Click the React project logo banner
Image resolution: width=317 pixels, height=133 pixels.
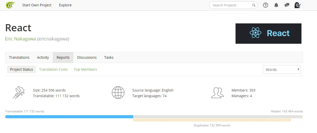coord(268,34)
